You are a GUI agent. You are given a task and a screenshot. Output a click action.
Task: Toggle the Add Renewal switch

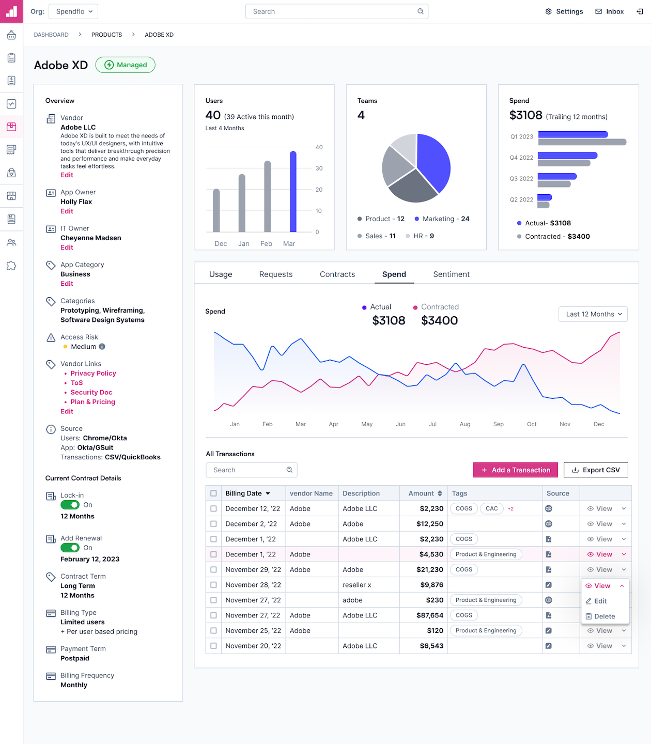(x=70, y=548)
